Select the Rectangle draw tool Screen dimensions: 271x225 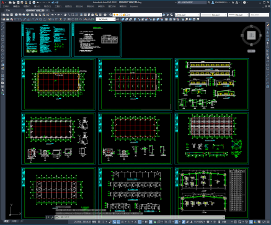[3, 40]
